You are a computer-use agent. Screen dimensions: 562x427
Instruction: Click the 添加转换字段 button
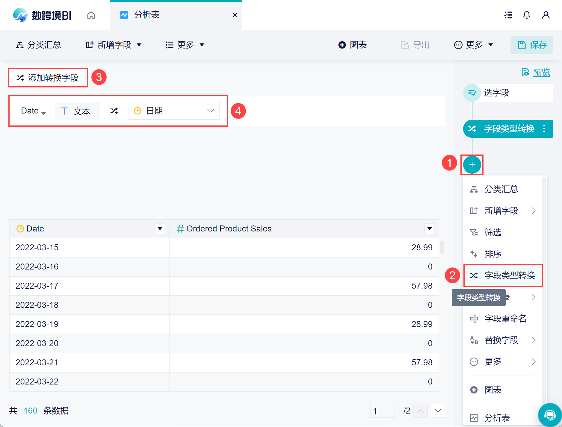(48, 78)
